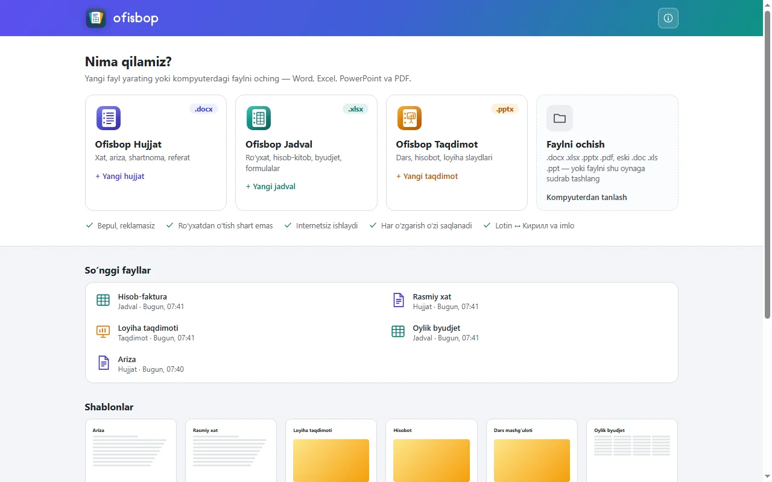Choose a file via Kompyuterdan tanlash

[587, 198]
